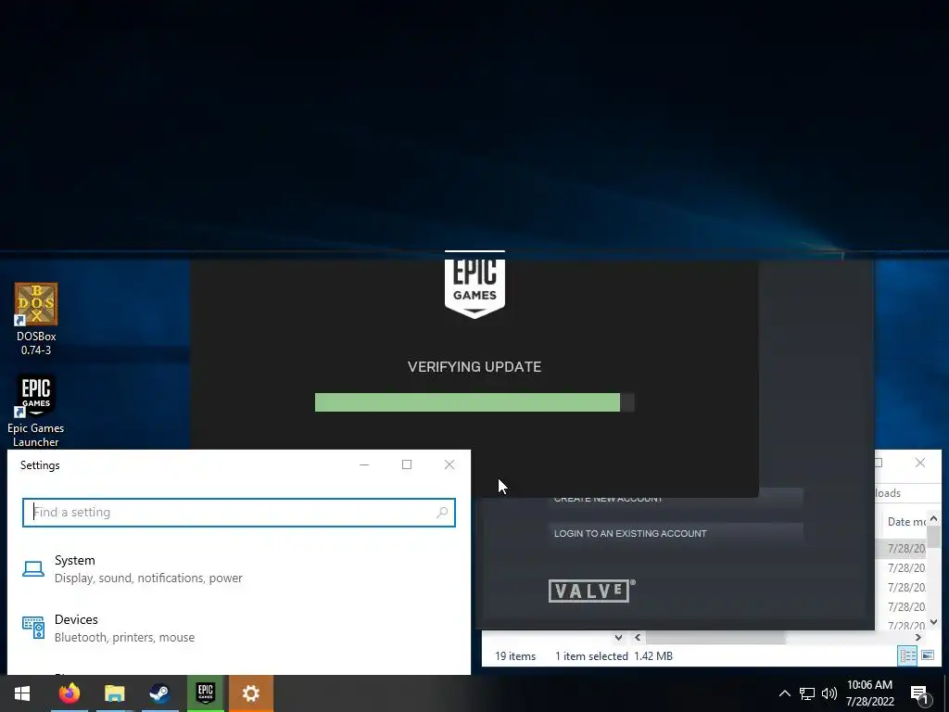
Task: Show hidden system tray icons
Action: [x=784, y=693]
